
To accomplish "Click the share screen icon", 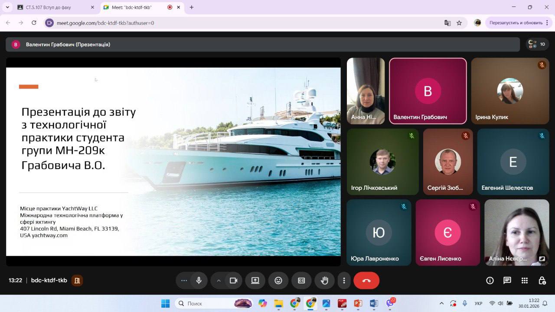I will 255,280.
